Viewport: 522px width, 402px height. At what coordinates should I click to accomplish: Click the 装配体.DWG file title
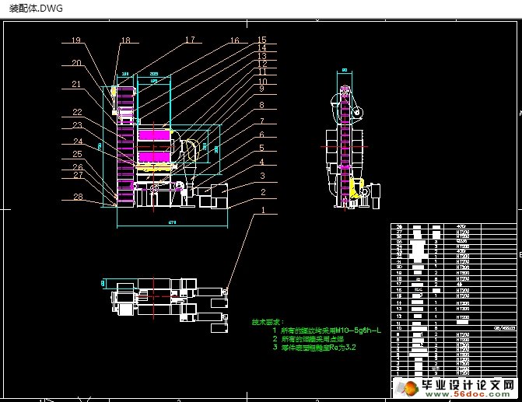coord(36,9)
